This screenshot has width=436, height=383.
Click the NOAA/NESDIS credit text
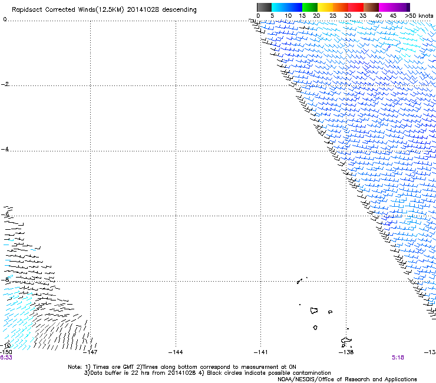tap(347, 379)
